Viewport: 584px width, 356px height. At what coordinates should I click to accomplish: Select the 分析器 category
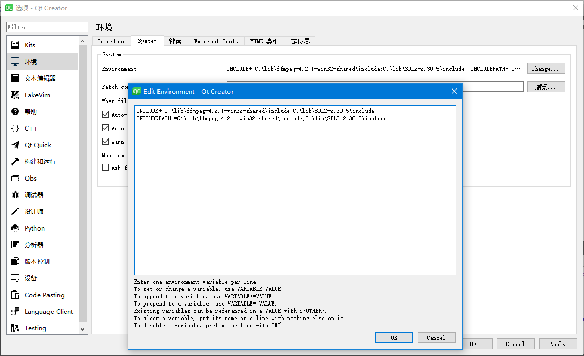pyautogui.click(x=43, y=245)
